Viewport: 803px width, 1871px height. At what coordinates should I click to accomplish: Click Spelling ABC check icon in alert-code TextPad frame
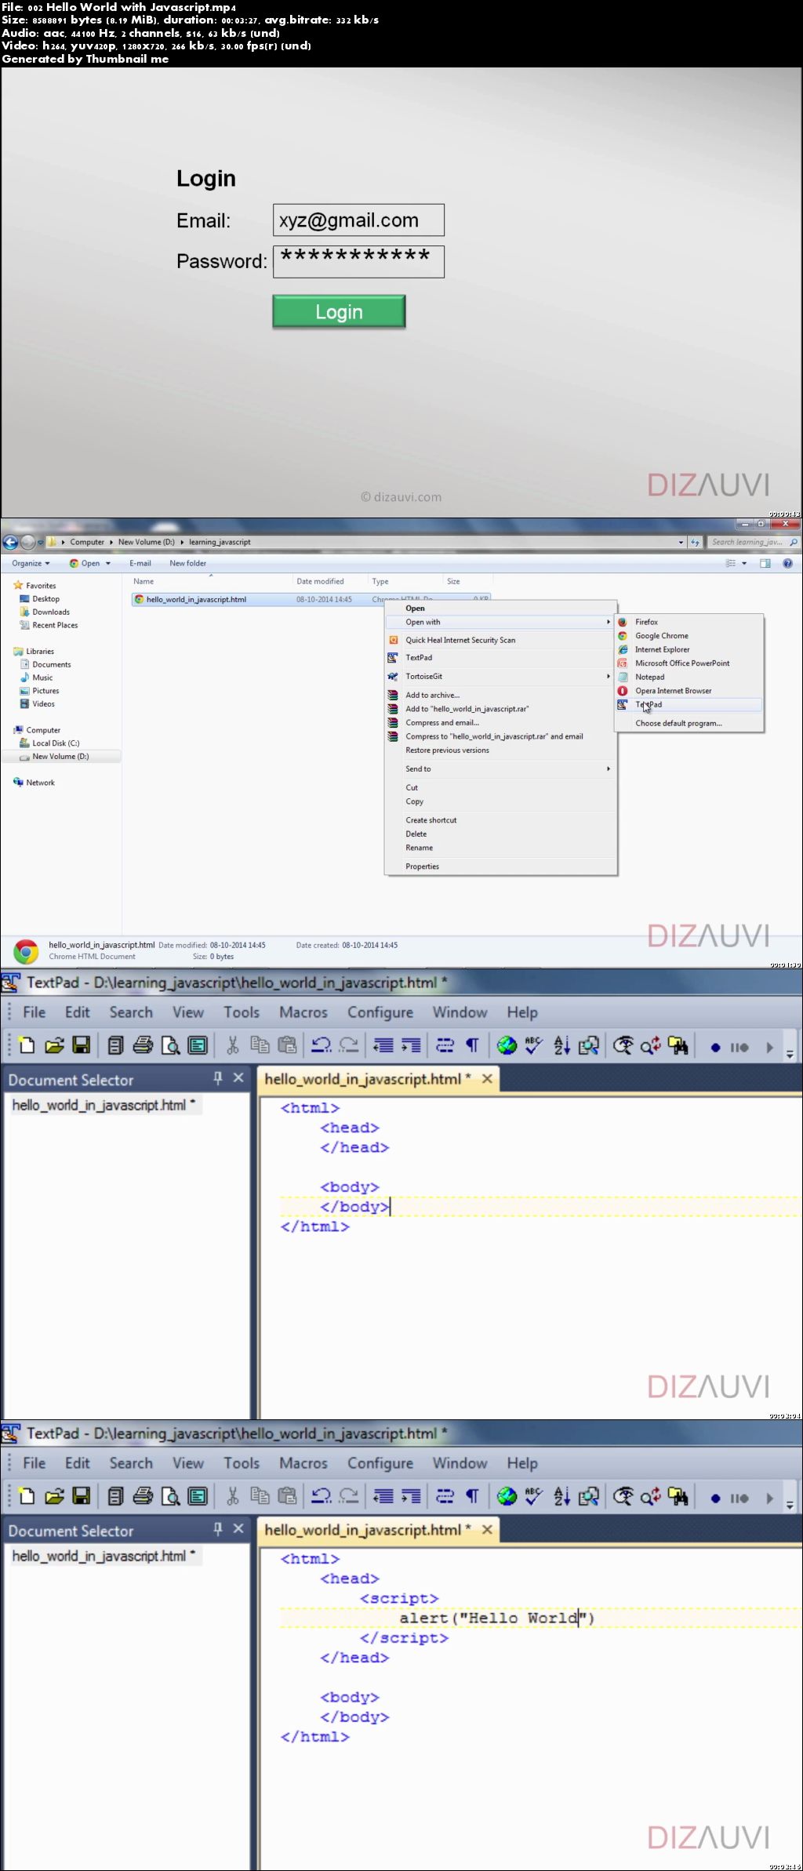(x=534, y=1496)
